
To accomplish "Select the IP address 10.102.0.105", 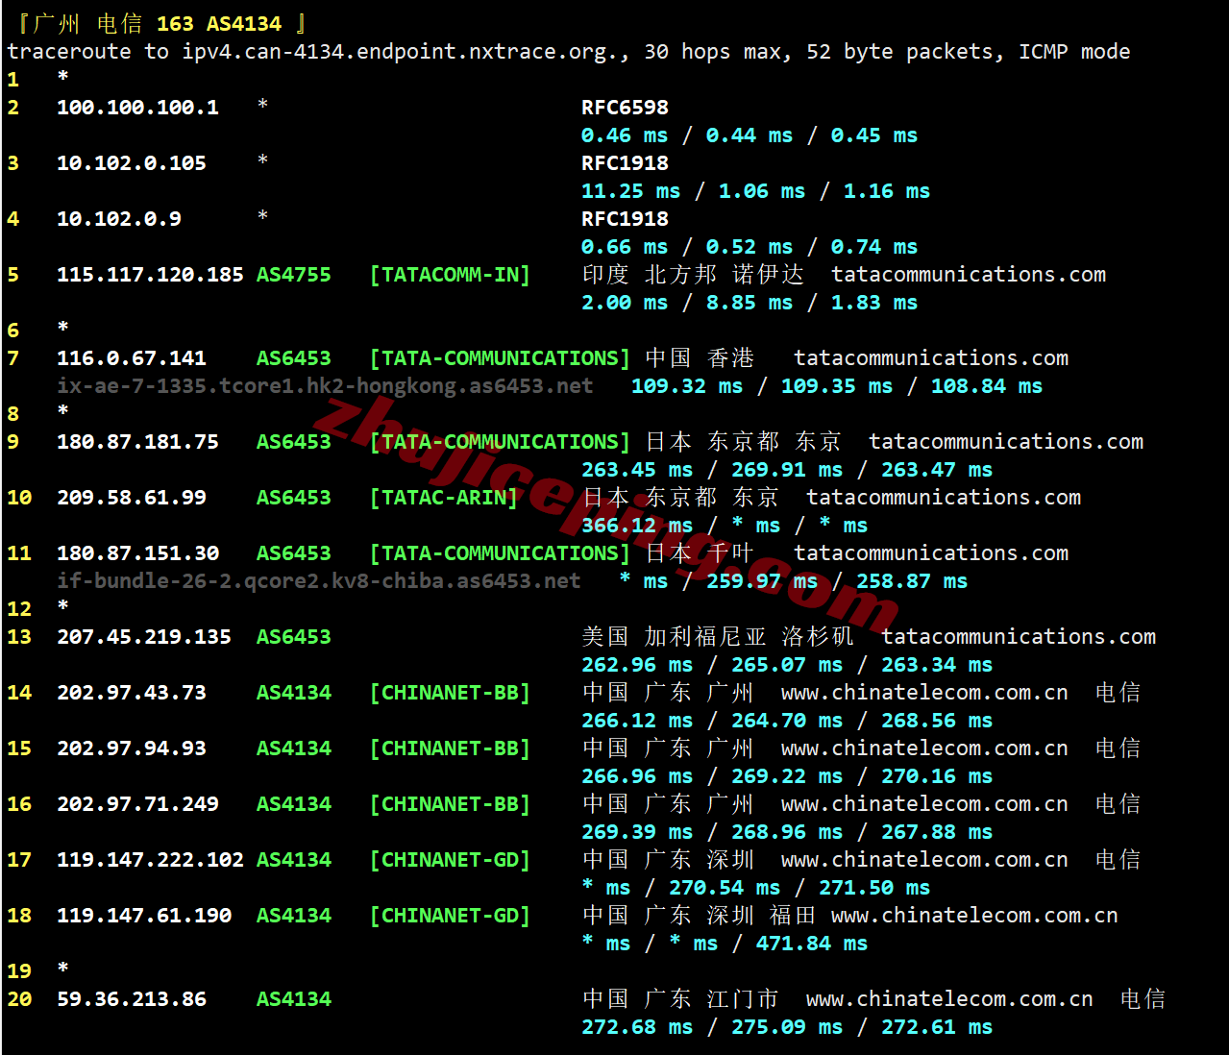I will pos(132,163).
